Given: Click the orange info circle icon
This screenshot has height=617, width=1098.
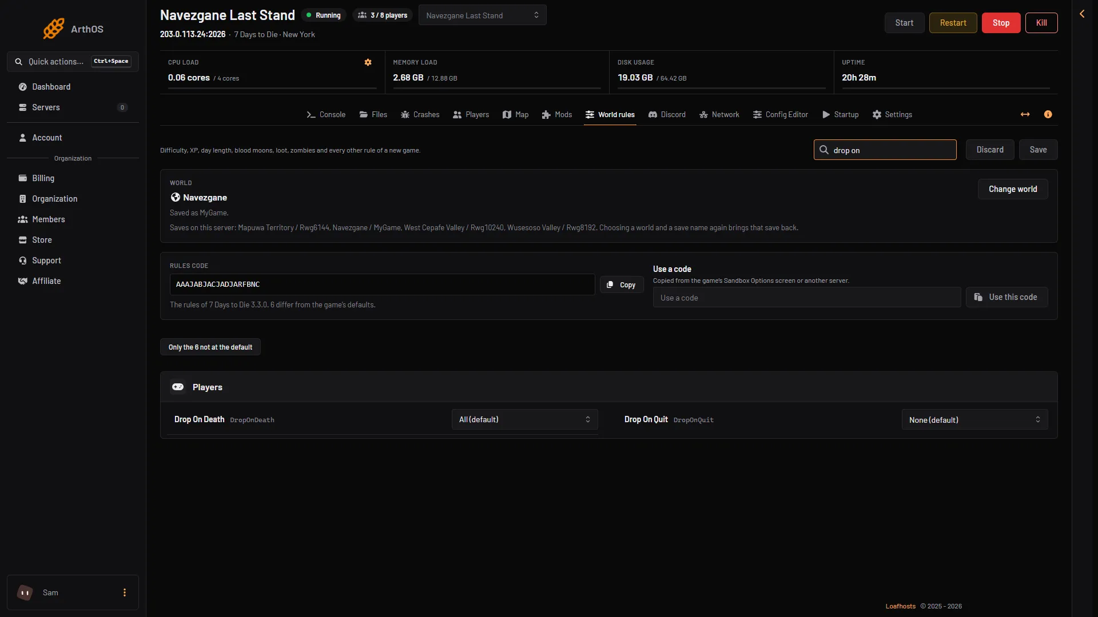Looking at the screenshot, I should click(1048, 114).
